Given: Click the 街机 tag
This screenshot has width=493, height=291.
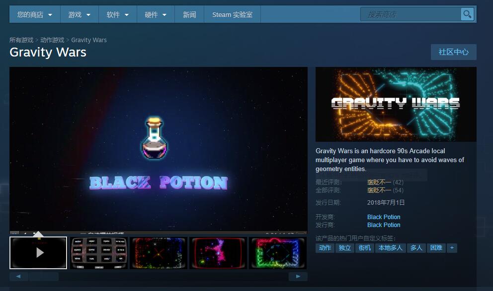Looking at the screenshot, I should (x=365, y=248).
